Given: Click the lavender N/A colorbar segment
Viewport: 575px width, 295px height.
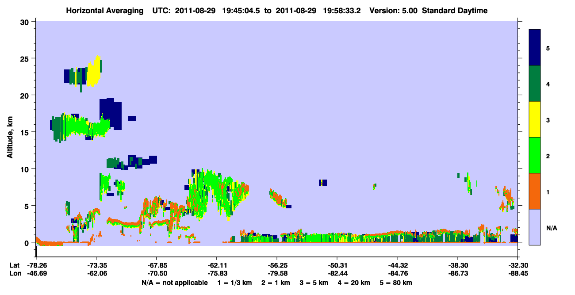Looking at the screenshot, I should tap(535, 227).
